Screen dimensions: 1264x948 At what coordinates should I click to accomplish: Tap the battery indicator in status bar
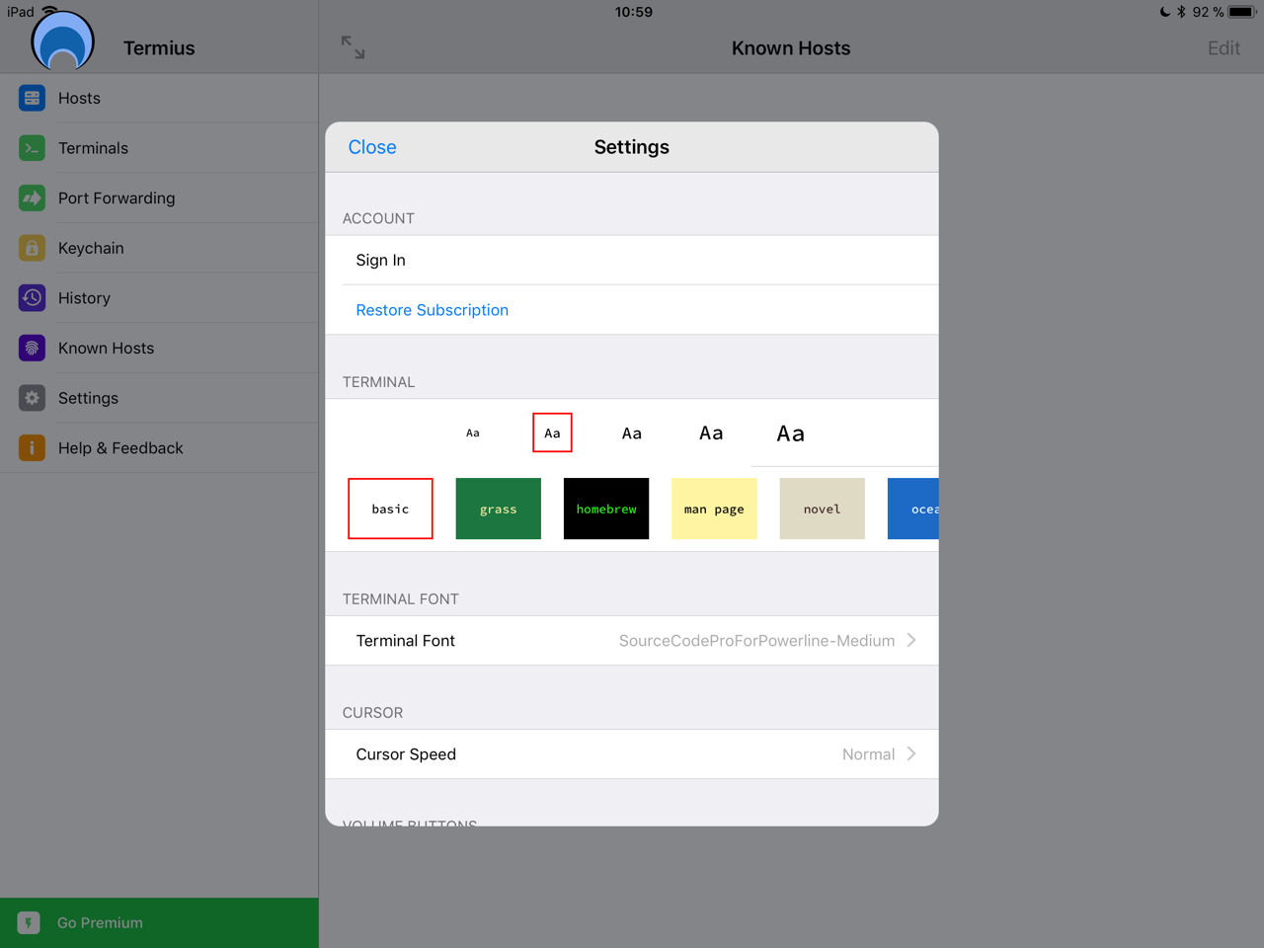pyautogui.click(x=1241, y=12)
